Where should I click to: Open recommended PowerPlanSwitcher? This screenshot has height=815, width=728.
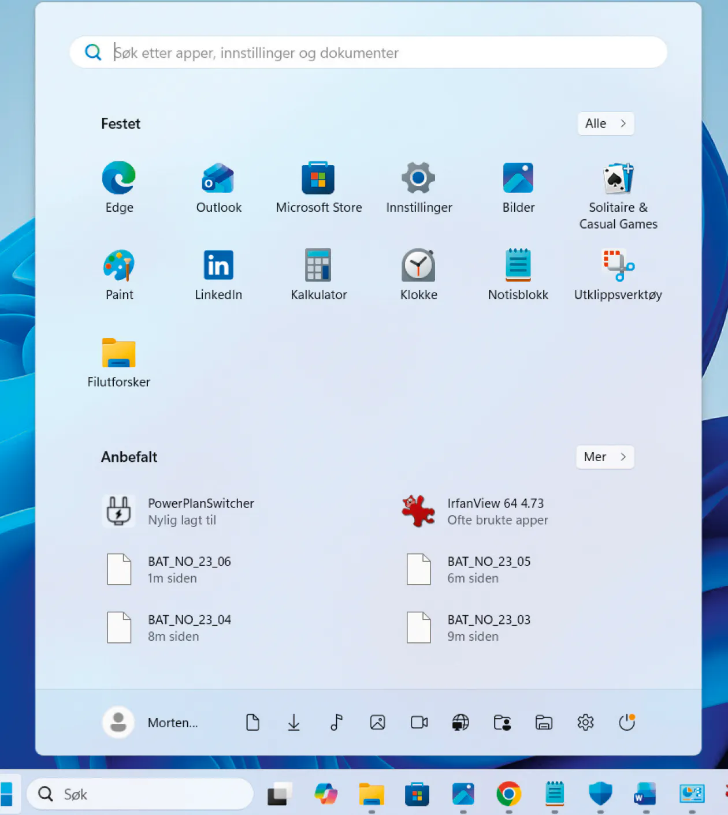point(179,511)
